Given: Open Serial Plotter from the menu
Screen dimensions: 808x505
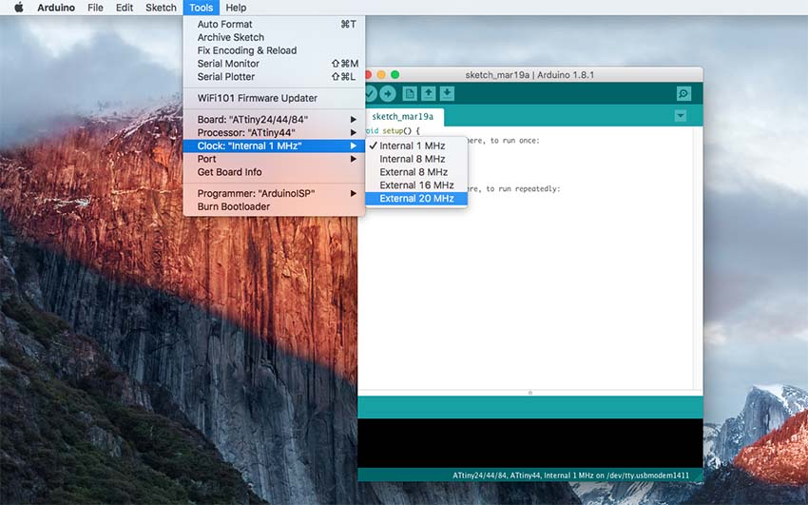Looking at the screenshot, I should point(274,77).
